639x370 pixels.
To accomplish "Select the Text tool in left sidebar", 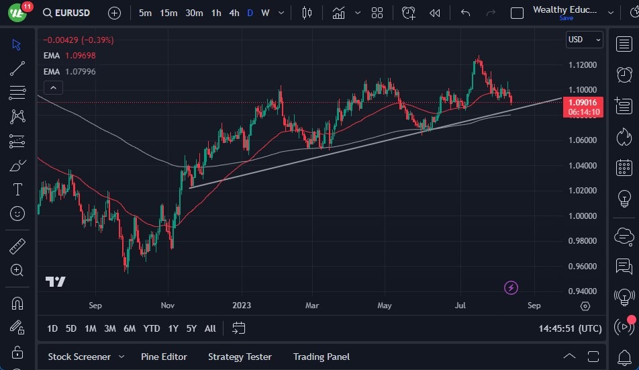I will [17, 189].
